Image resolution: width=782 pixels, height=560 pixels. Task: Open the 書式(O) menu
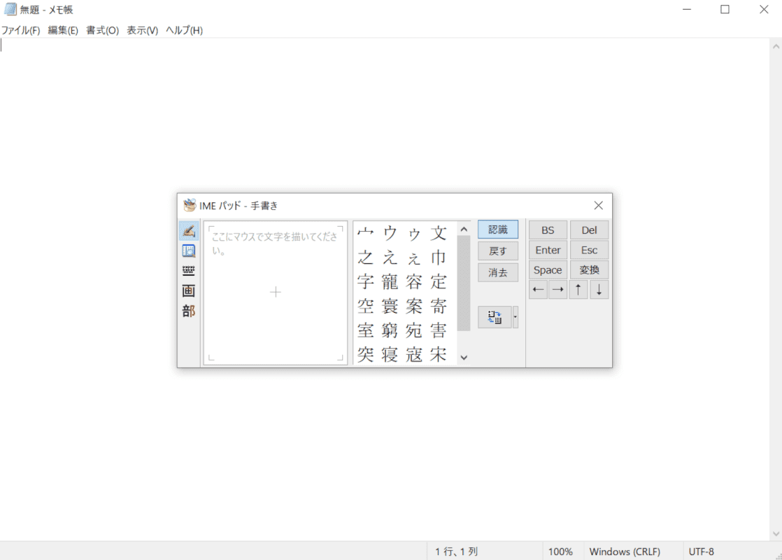click(x=102, y=30)
